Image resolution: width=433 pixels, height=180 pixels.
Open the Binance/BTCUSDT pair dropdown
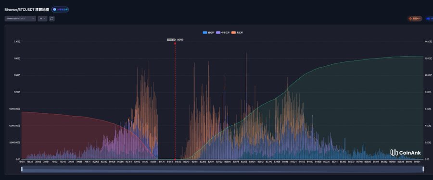coord(20,18)
